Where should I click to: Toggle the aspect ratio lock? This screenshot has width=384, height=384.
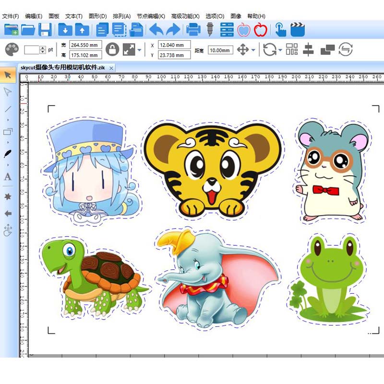pyautogui.click(x=112, y=49)
